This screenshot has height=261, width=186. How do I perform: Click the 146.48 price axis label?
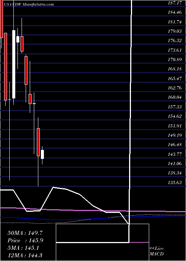(x=174, y=145)
